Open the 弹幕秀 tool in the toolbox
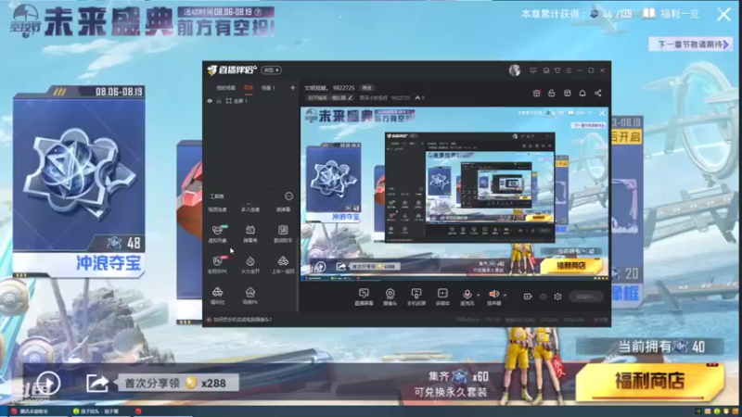The image size is (742, 417). (250, 234)
